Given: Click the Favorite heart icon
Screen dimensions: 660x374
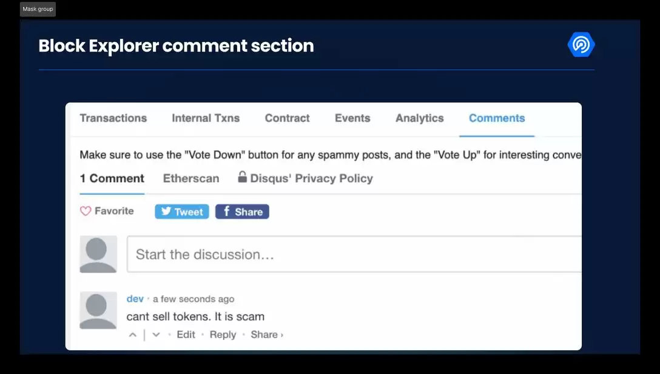Looking at the screenshot, I should pos(86,211).
